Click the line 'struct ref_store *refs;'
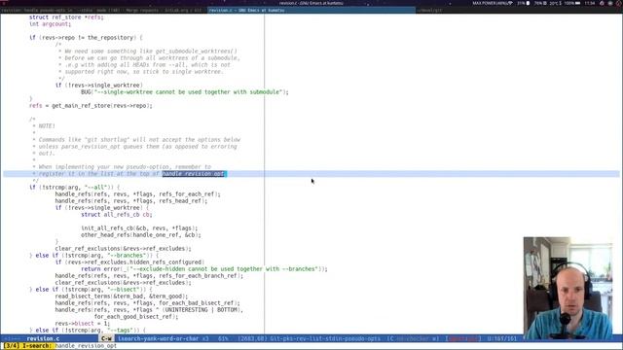 (66, 17)
